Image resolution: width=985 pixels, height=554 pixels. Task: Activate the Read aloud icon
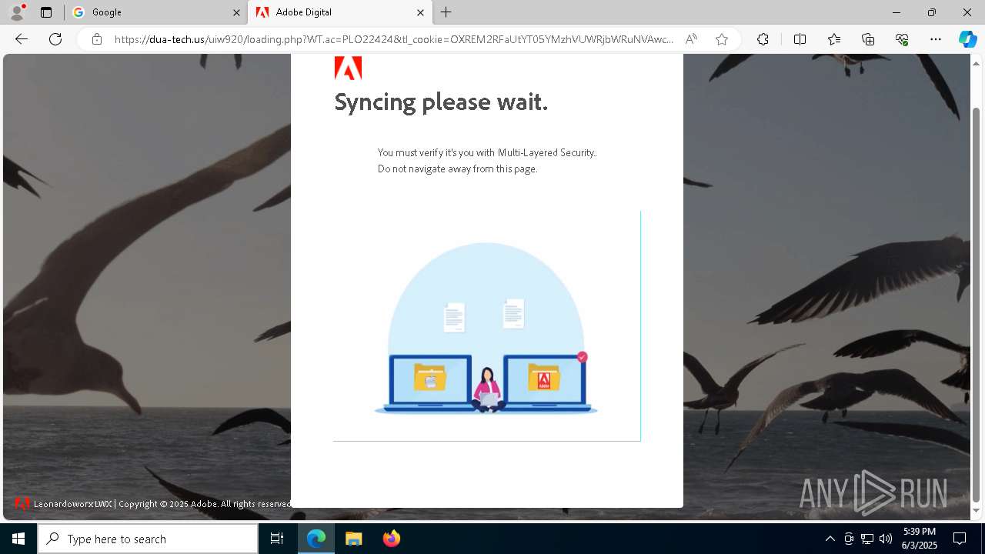[691, 39]
